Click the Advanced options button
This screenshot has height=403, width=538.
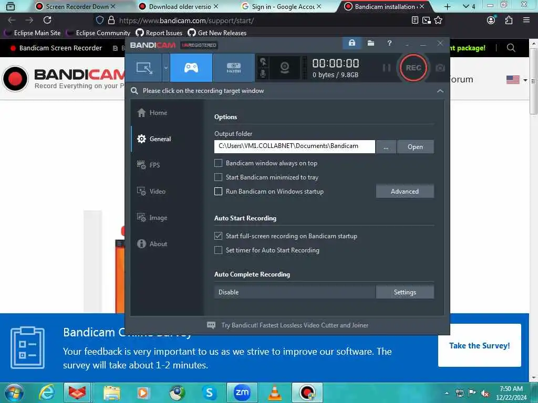click(405, 191)
